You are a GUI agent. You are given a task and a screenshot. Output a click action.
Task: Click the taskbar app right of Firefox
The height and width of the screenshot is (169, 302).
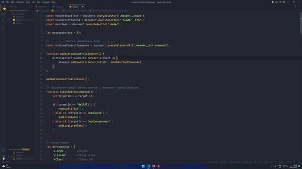click(x=159, y=166)
